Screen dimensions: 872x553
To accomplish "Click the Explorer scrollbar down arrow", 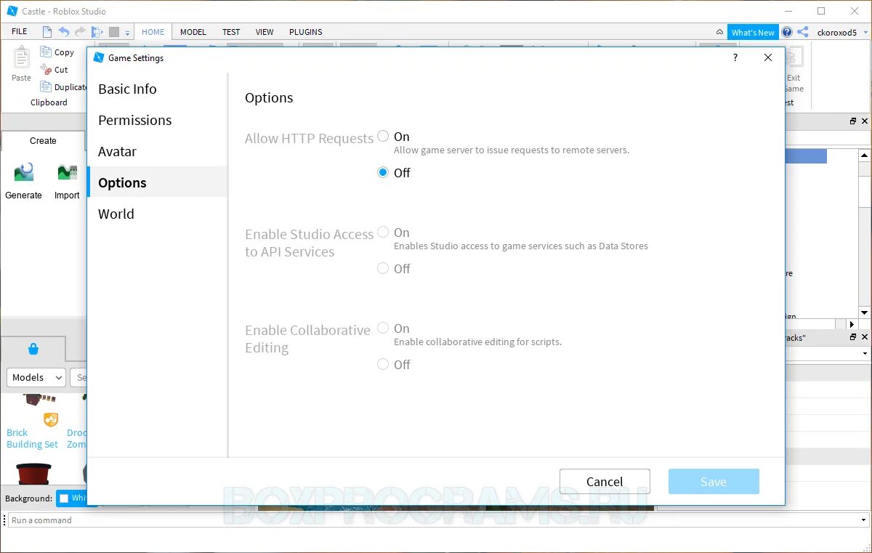I will (864, 312).
